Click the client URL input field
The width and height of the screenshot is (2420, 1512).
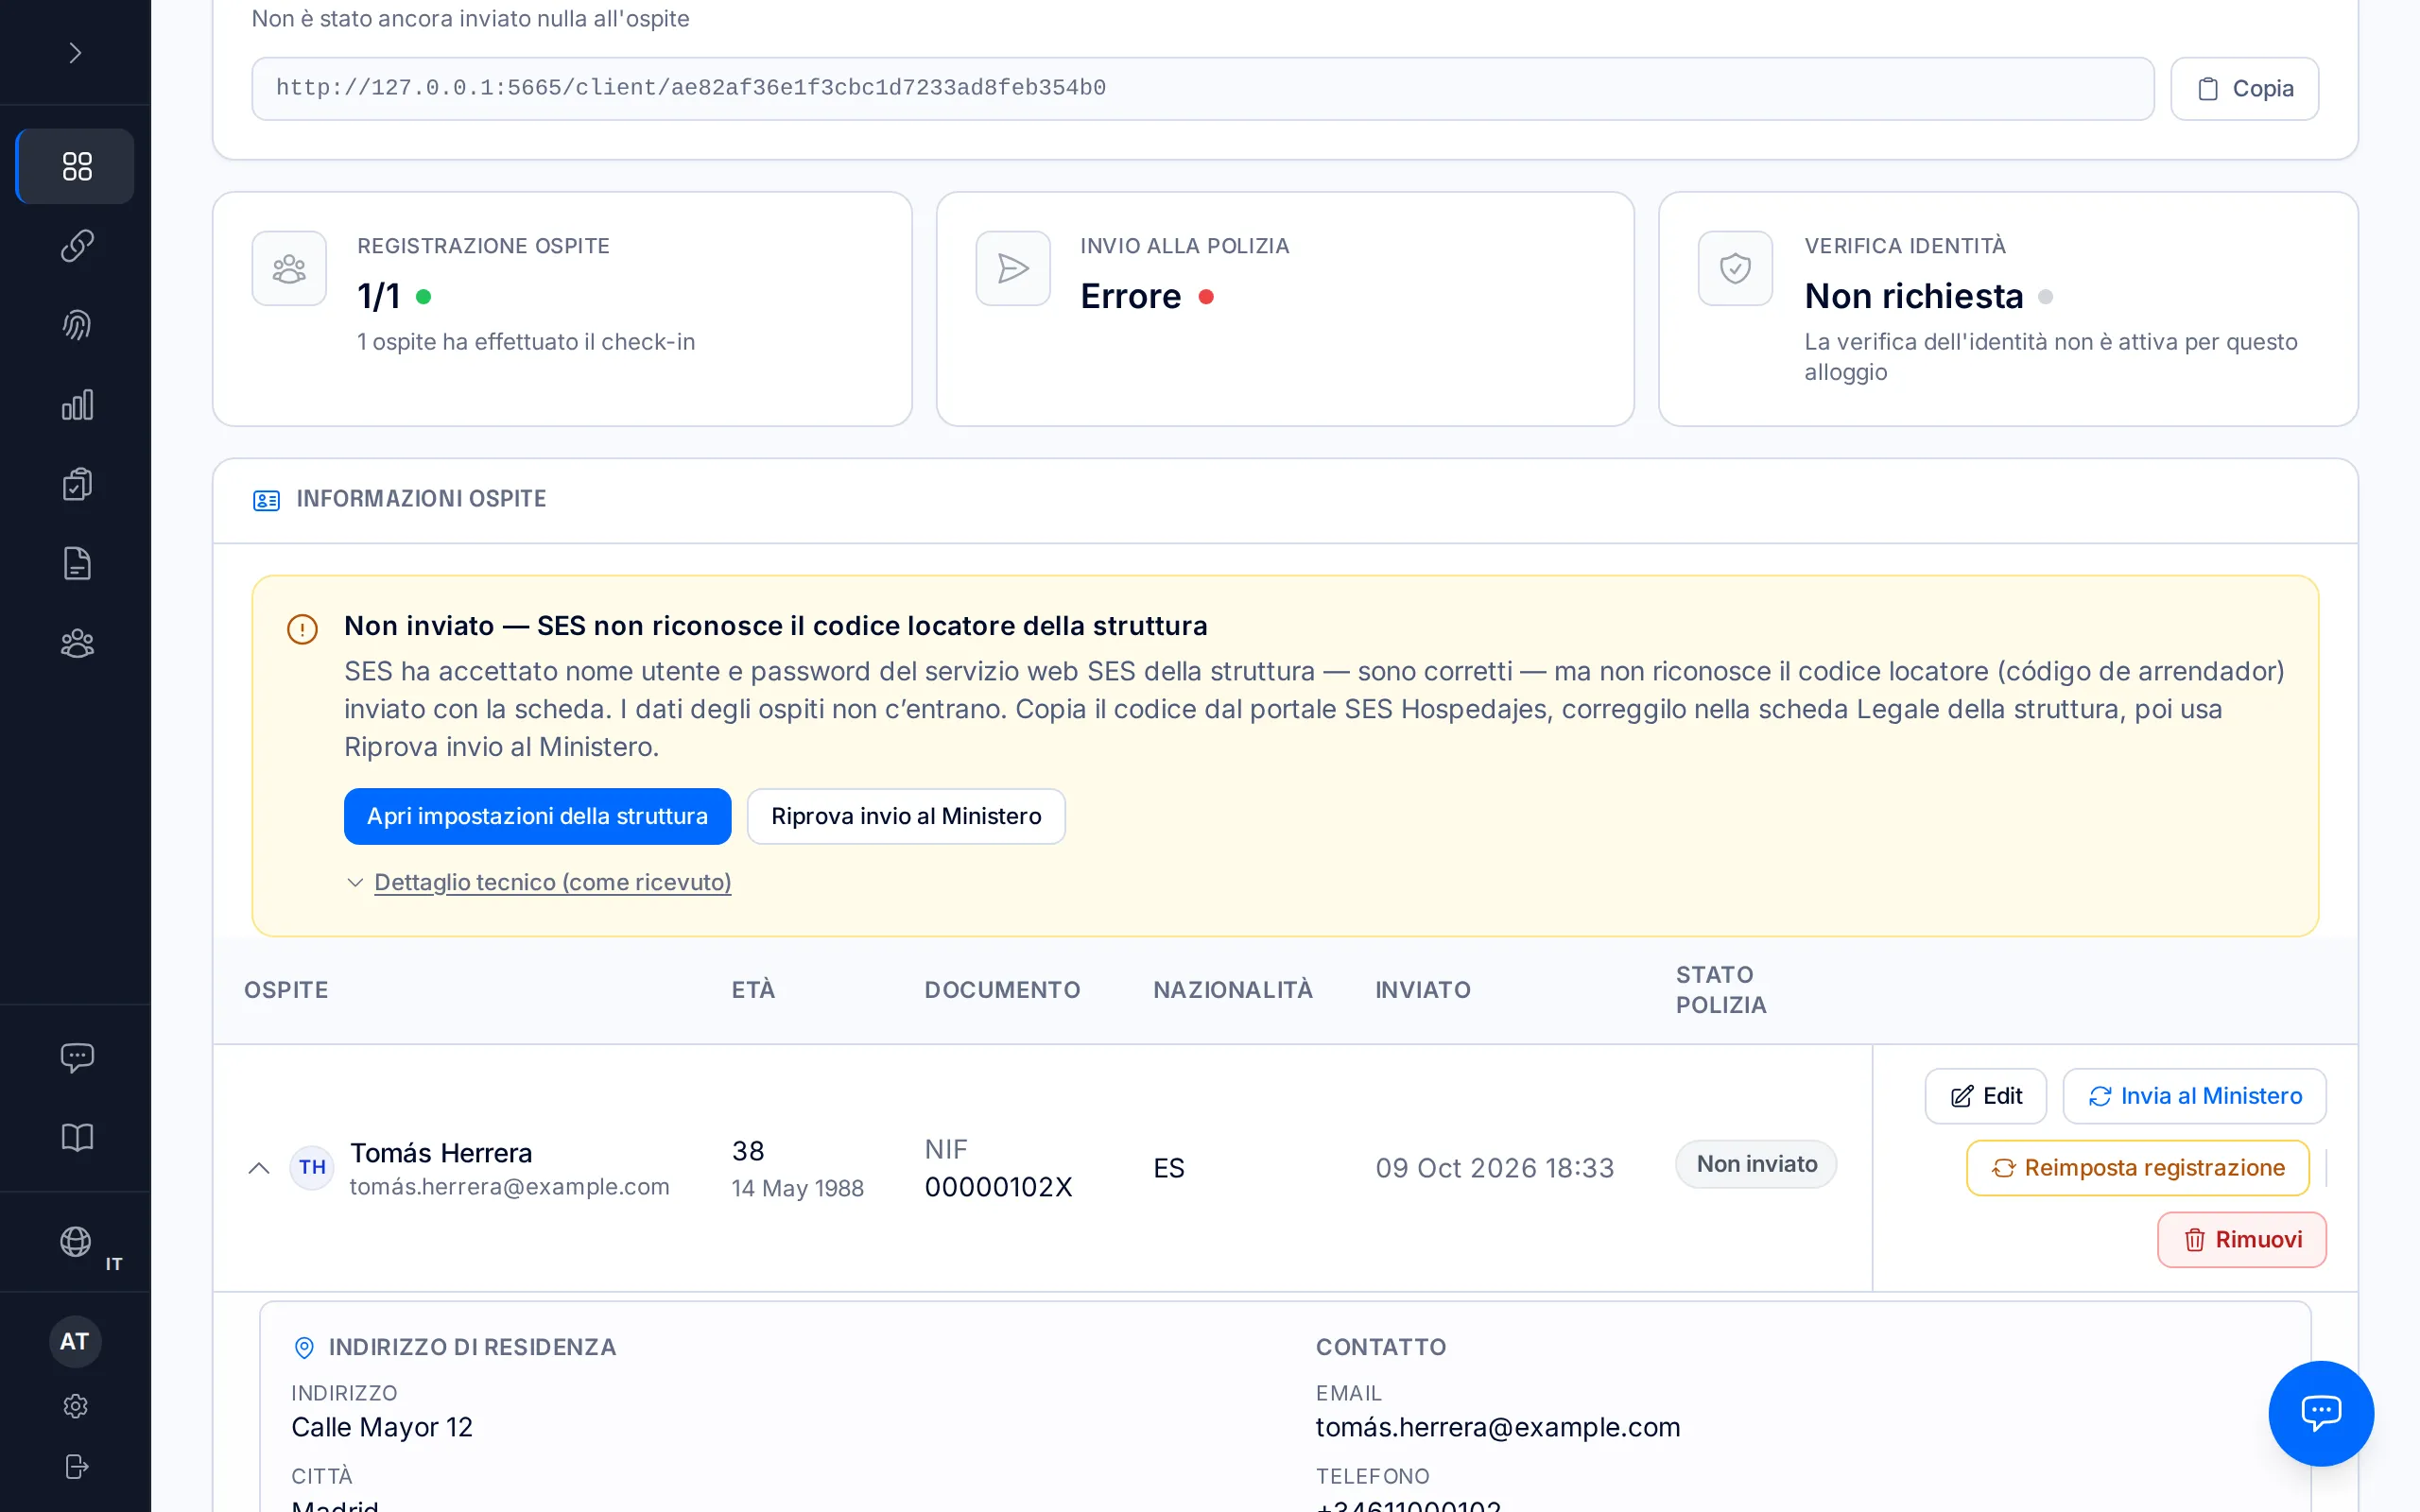coord(1202,89)
